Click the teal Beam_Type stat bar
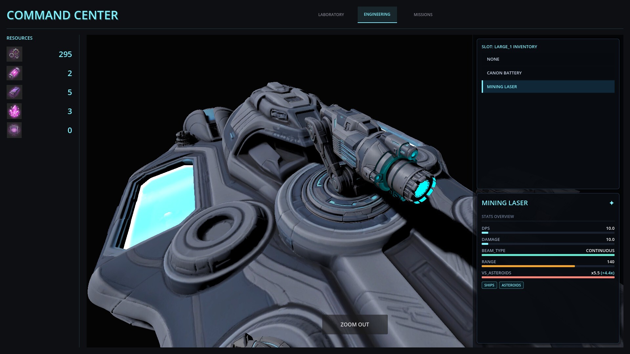Screen dimensions: 630x354 coord(548,255)
